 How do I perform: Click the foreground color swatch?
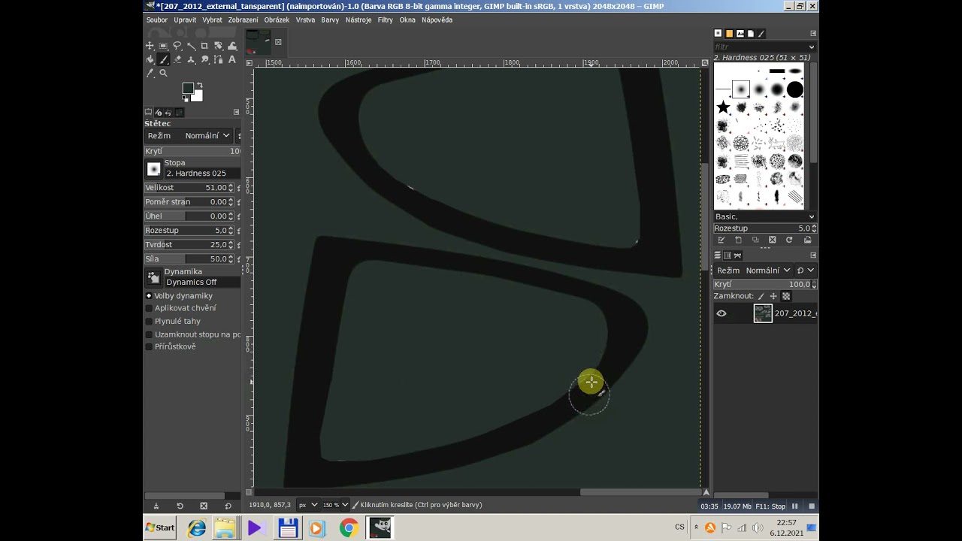point(188,89)
